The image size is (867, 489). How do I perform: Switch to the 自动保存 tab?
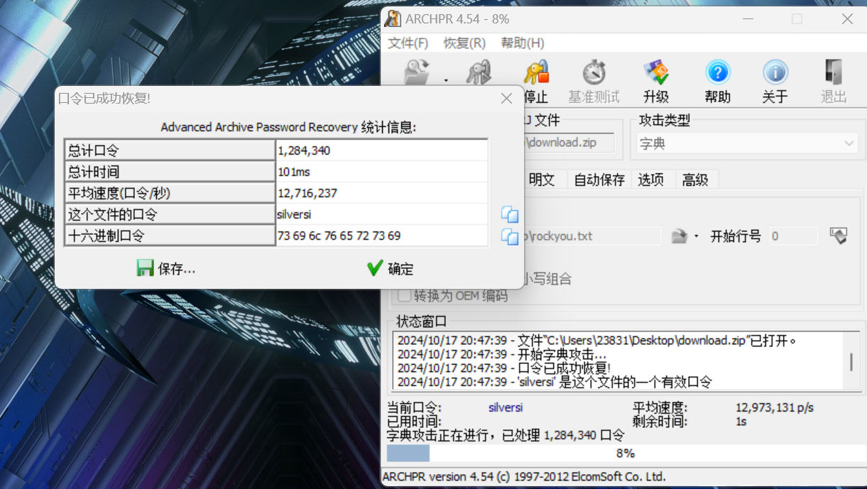pyautogui.click(x=599, y=180)
